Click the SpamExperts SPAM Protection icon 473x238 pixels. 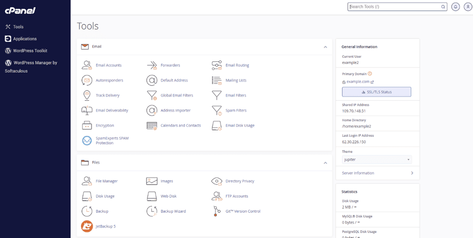pyautogui.click(x=87, y=140)
